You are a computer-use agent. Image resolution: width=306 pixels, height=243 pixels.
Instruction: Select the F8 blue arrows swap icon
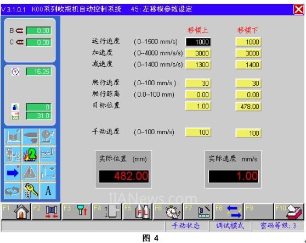[x=229, y=212]
